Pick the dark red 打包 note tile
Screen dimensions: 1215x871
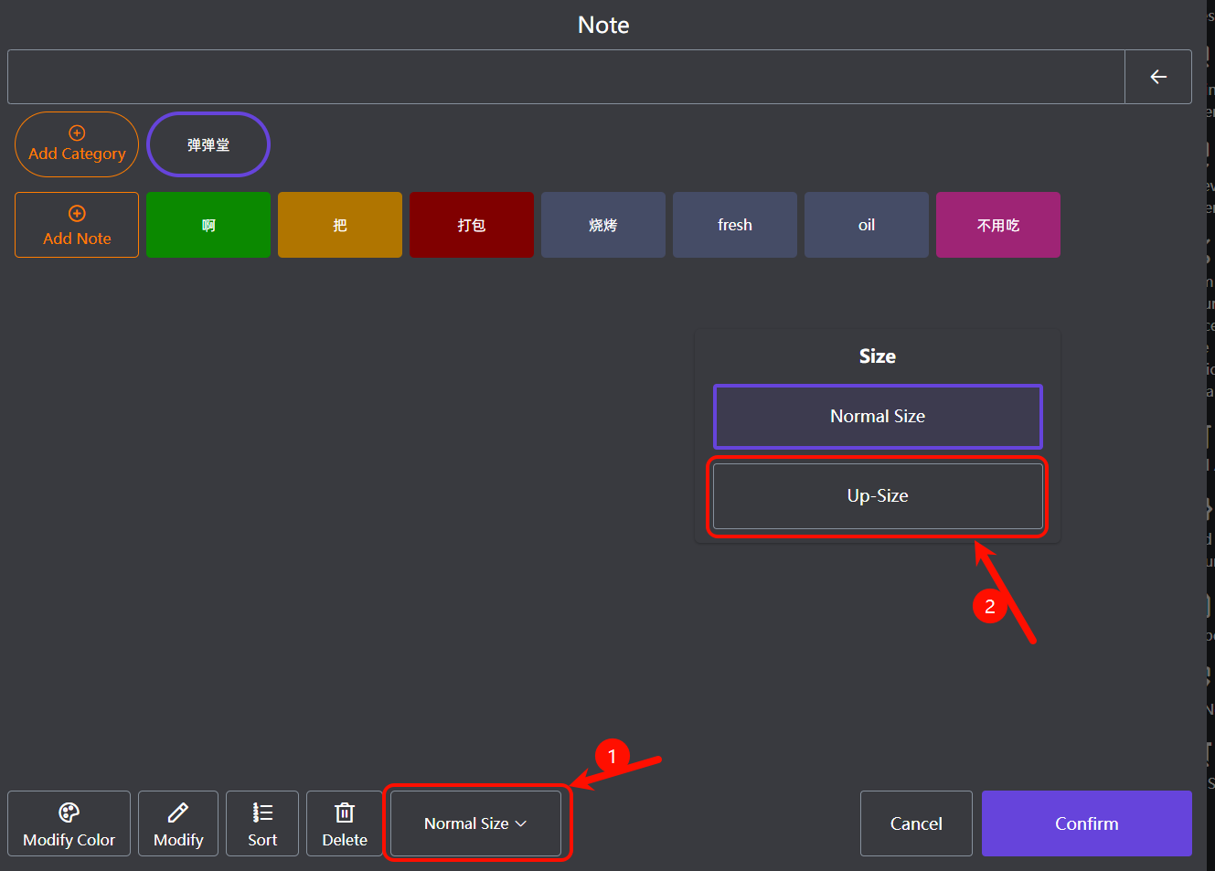click(471, 225)
